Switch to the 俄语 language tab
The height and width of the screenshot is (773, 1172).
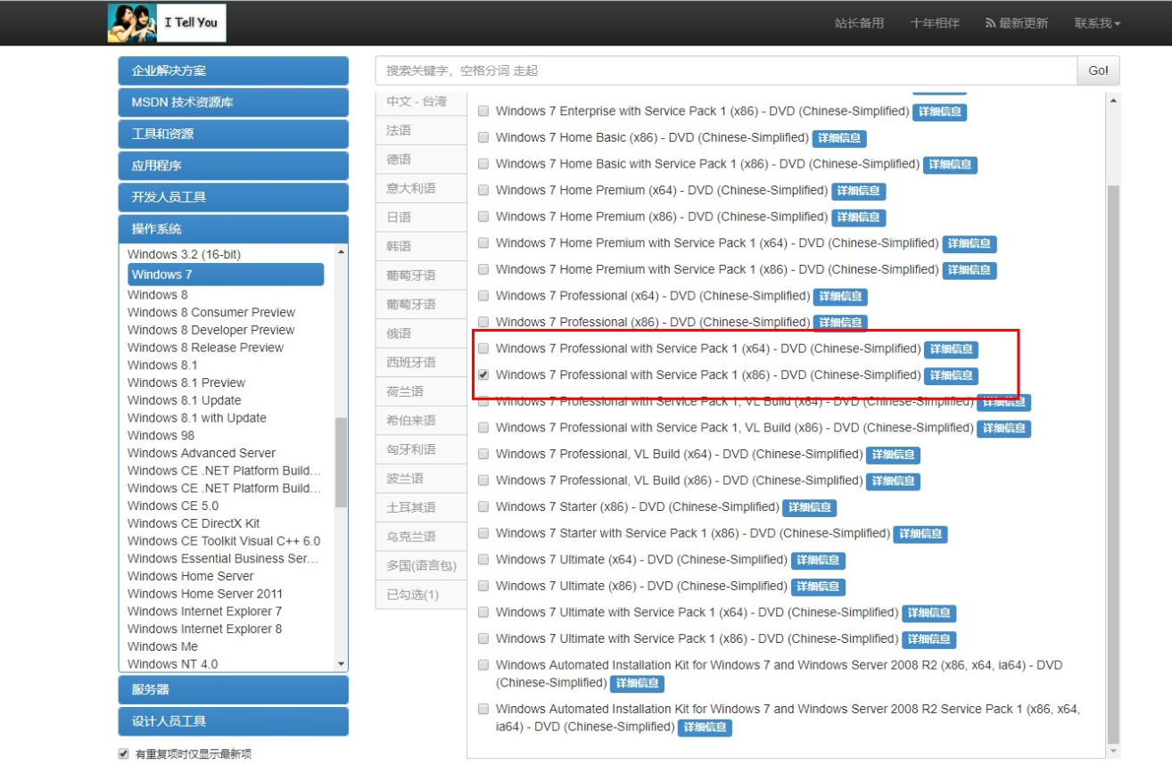point(421,333)
